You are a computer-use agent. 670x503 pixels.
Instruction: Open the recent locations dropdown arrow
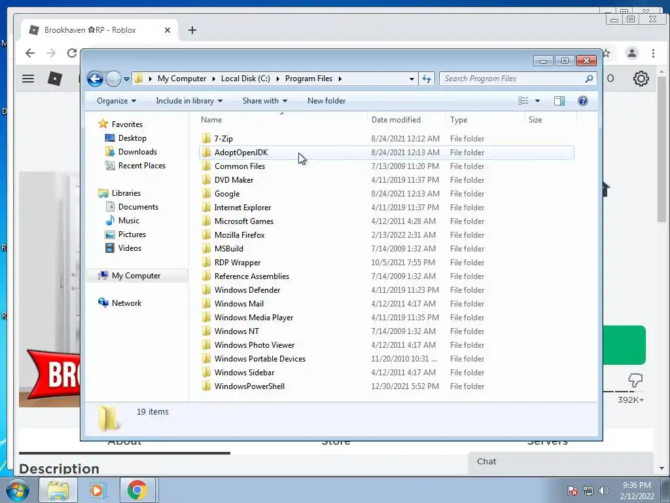[x=126, y=79]
